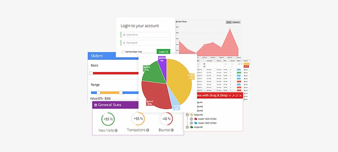The image size is (338, 152).
Task: Switch to the Users tab in Site Visits
Action: [x=229, y=22]
